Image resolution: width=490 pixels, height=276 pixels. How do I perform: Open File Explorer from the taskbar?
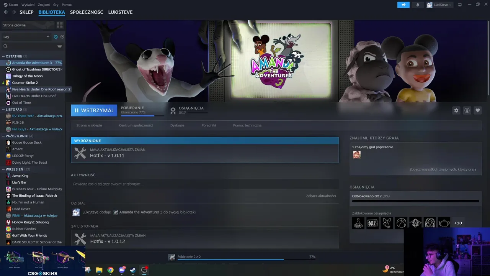point(99,270)
